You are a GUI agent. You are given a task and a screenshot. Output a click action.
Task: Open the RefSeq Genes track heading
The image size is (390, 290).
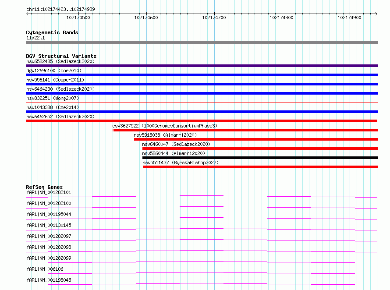45,187
